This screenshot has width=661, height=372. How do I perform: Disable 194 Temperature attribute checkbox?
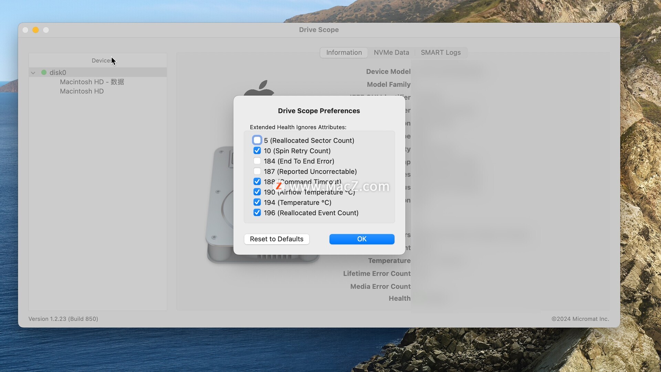(257, 202)
